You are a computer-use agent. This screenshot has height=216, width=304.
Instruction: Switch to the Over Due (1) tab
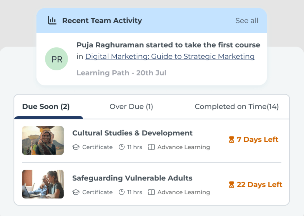click(131, 107)
